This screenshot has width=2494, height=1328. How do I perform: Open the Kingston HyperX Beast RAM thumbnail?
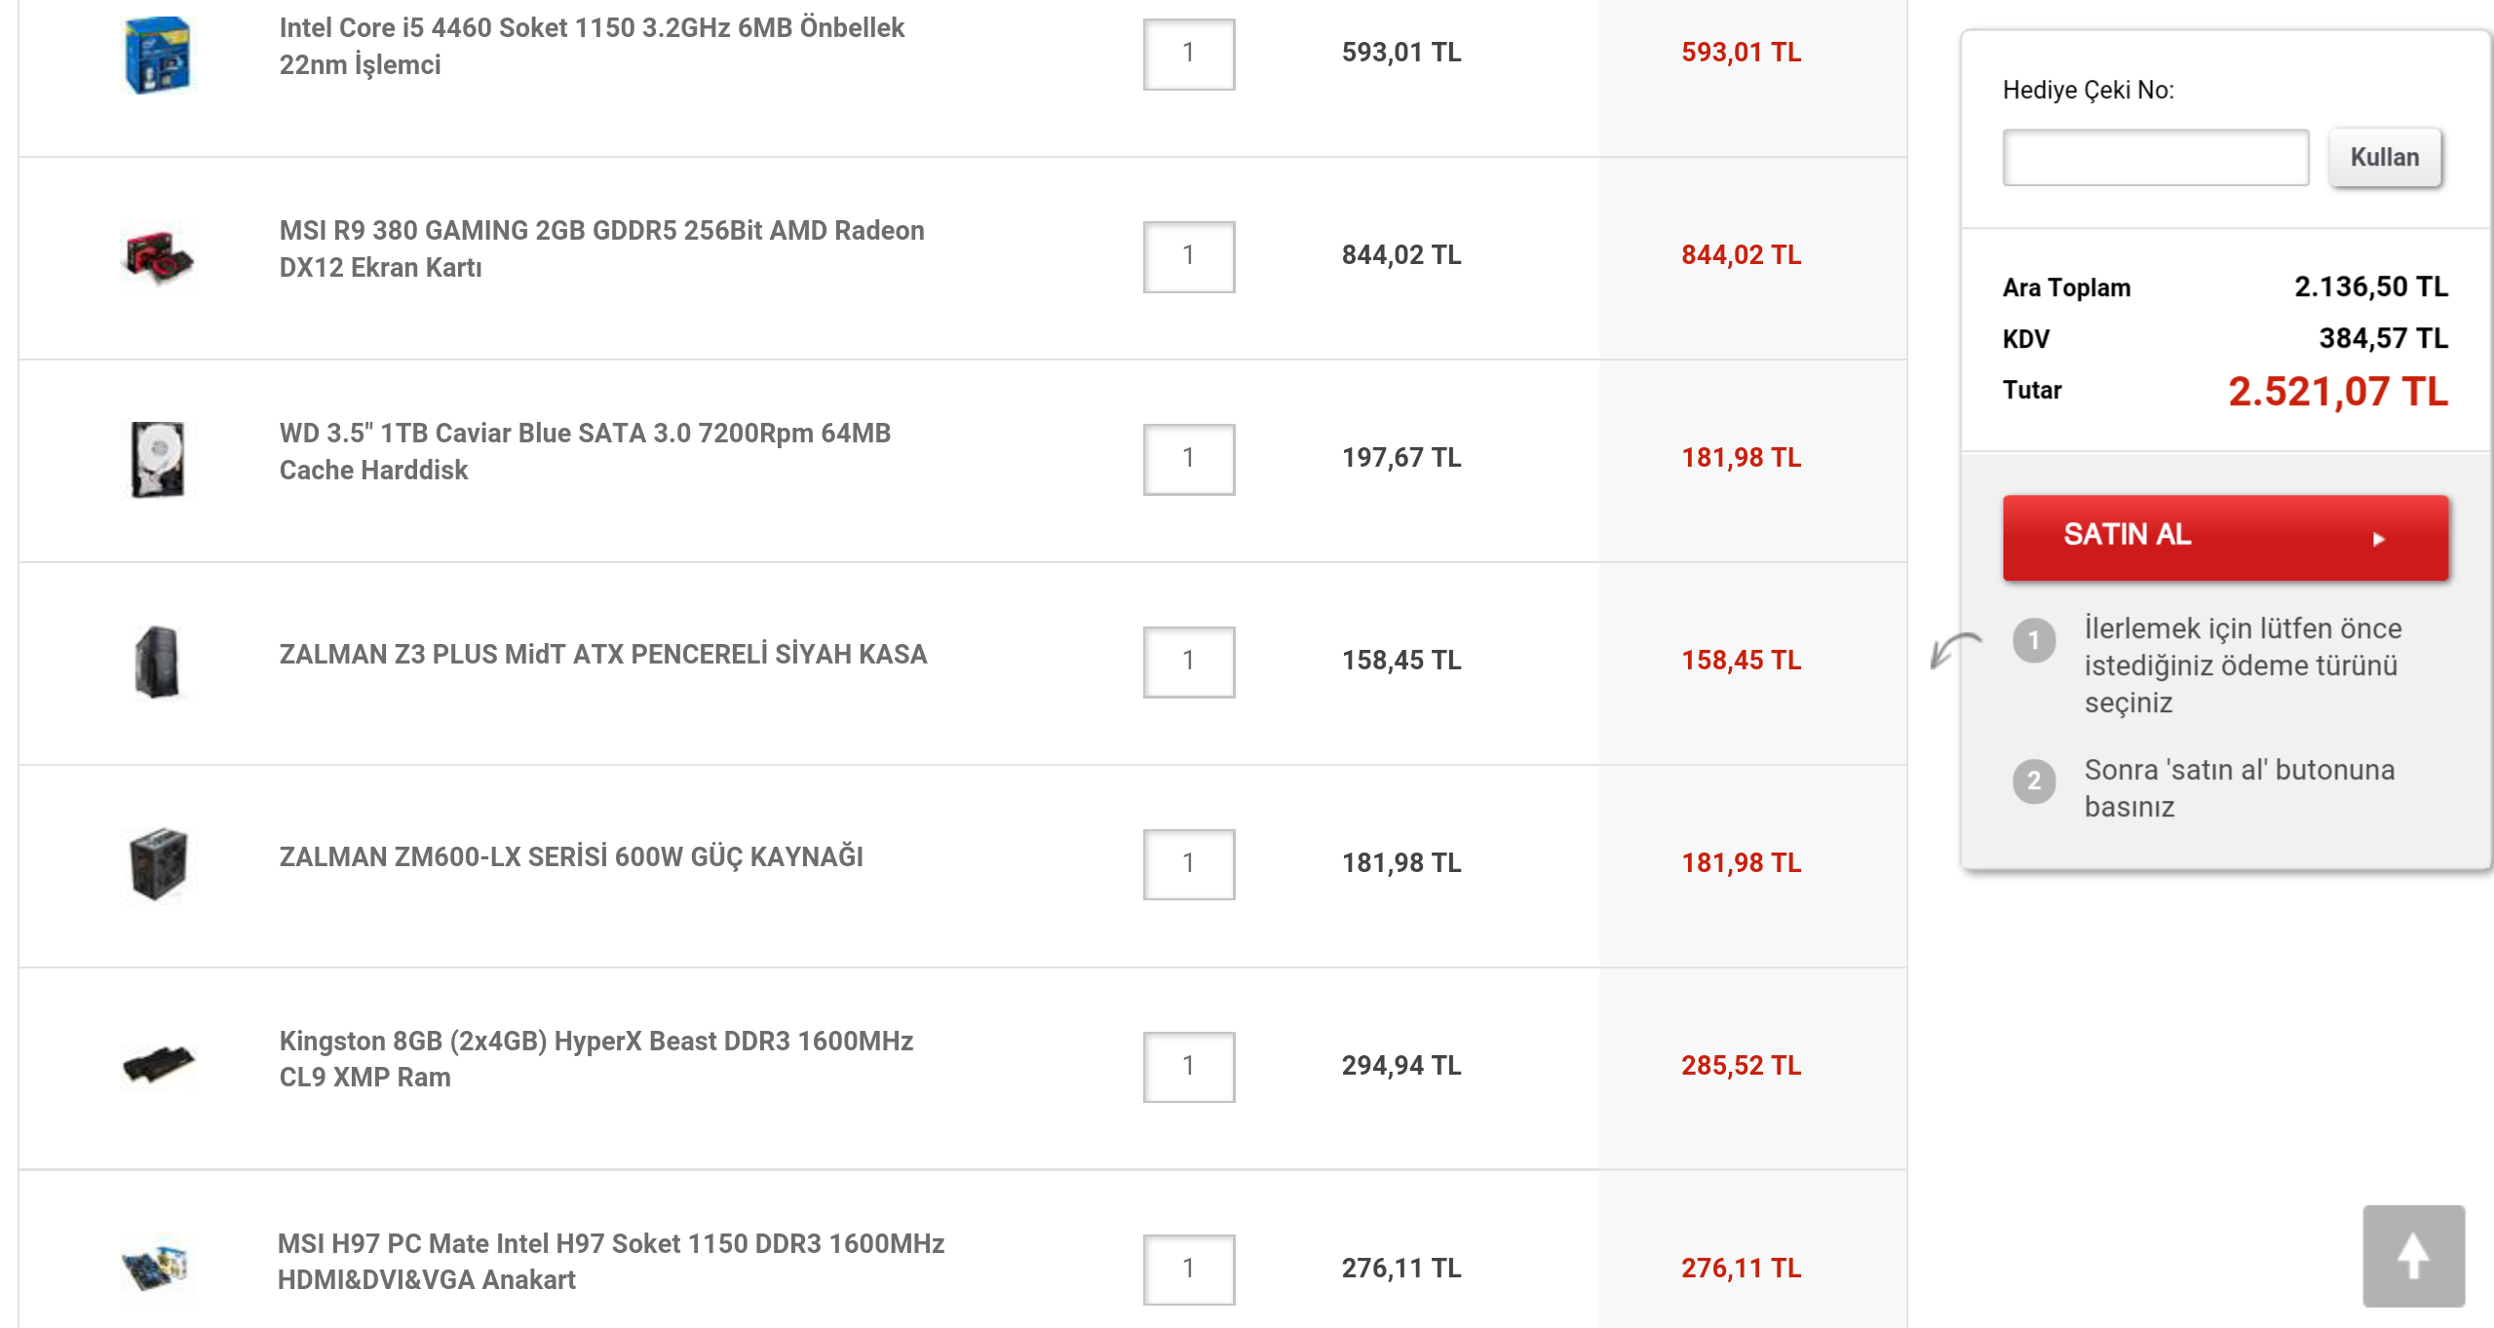pos(158,1065)
